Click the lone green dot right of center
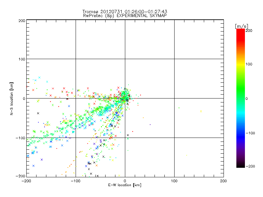This screenshot has width=263, height=197. pyautogui.click(x=179, y=108)
